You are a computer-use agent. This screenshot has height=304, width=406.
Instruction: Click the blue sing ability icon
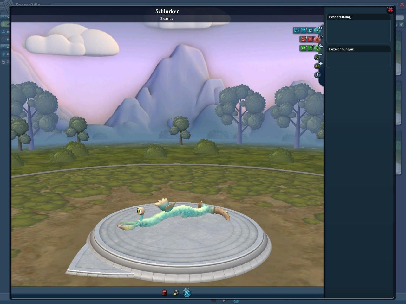point(297,30)
